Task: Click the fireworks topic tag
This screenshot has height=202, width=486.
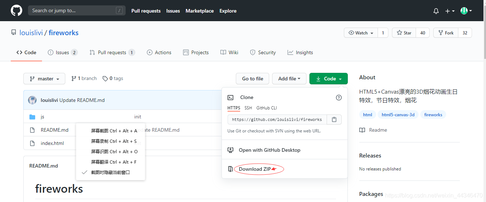Action: click(433, 115)
